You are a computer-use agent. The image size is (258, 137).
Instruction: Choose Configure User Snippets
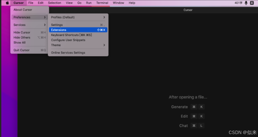(78, 40)
